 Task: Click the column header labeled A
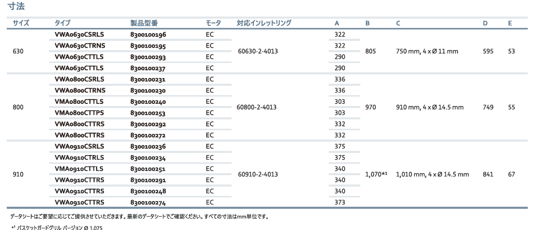[337, 24]
